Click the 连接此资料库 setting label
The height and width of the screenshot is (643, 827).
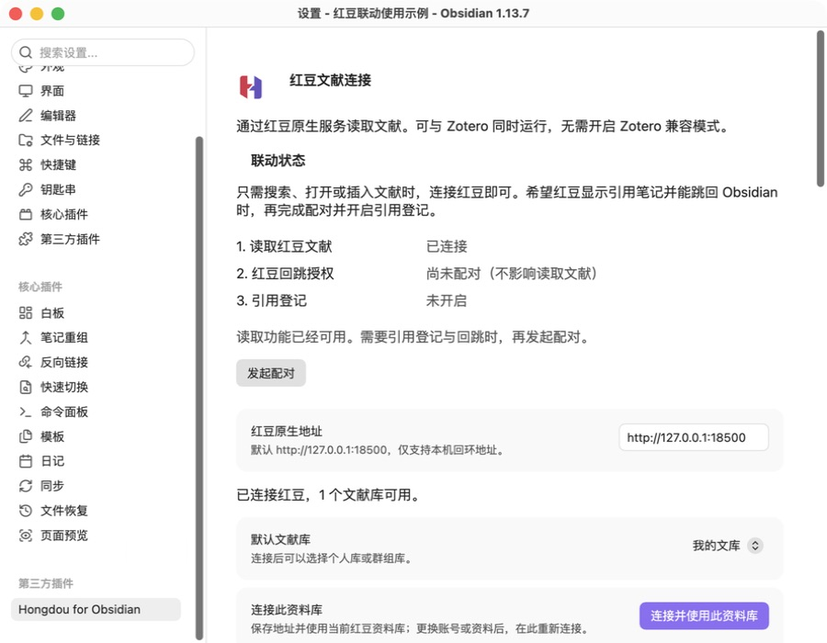point(287,610)
